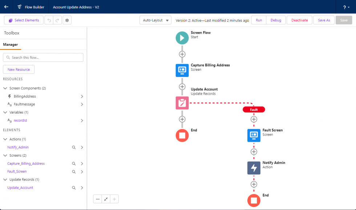Click the Search this flow field
356x210 pixels.
coord(43,57)
